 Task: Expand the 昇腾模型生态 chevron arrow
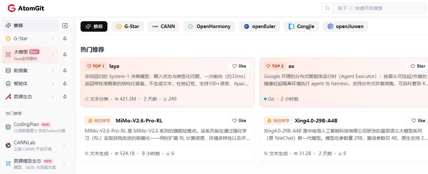[64, 164]
